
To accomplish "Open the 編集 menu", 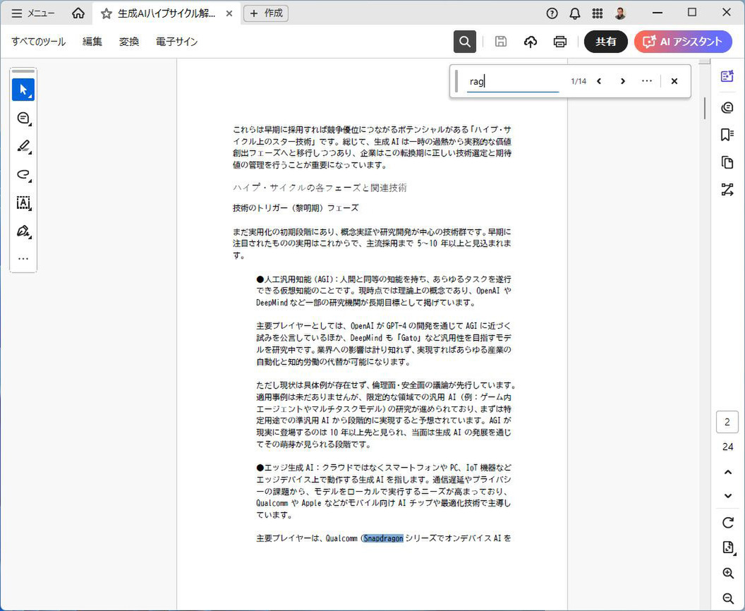I will pyautogui.click(x=92, y=42).
